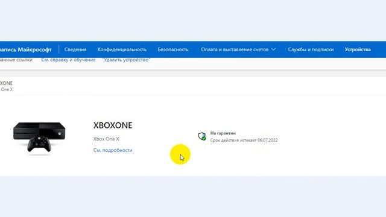This screenshot has height=217, width=386.
Task: Click the 'Xbox One X' model text
Action: click(x=106, y=139)
